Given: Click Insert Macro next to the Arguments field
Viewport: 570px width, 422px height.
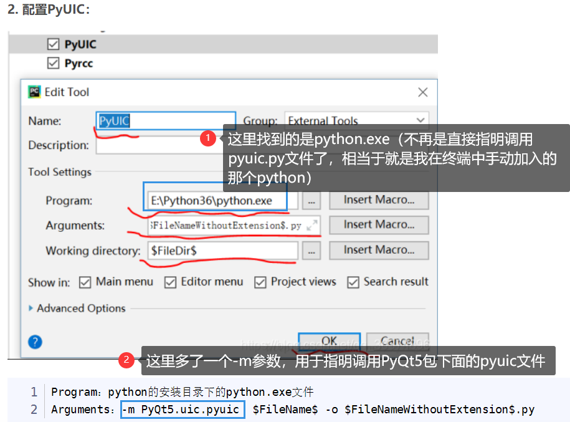Looking at the screenshot, I should [x=379, y=225].
